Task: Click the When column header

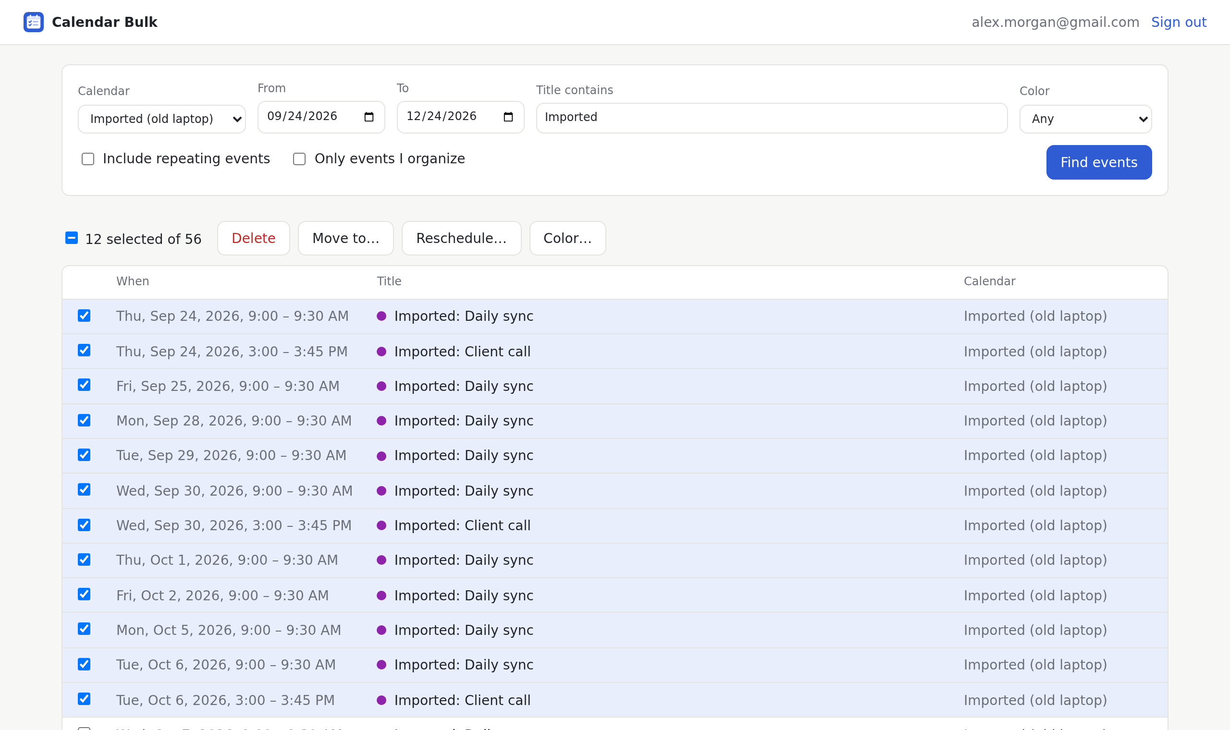Action: (133, 281)
